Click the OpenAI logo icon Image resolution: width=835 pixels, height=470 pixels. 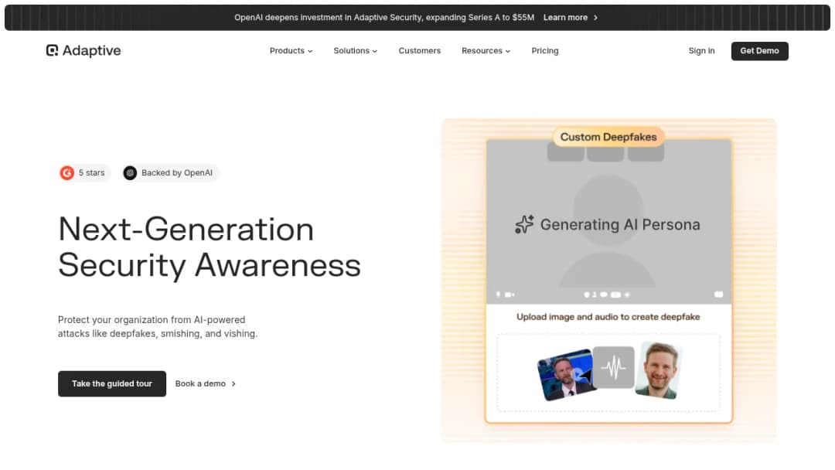pyautogui.click(x=130, y=173)
